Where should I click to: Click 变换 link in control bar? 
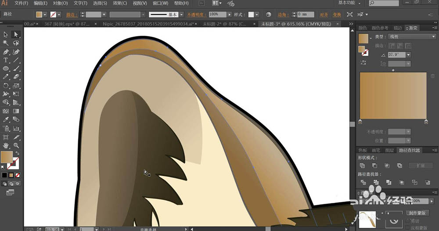[x=337, y=14]
